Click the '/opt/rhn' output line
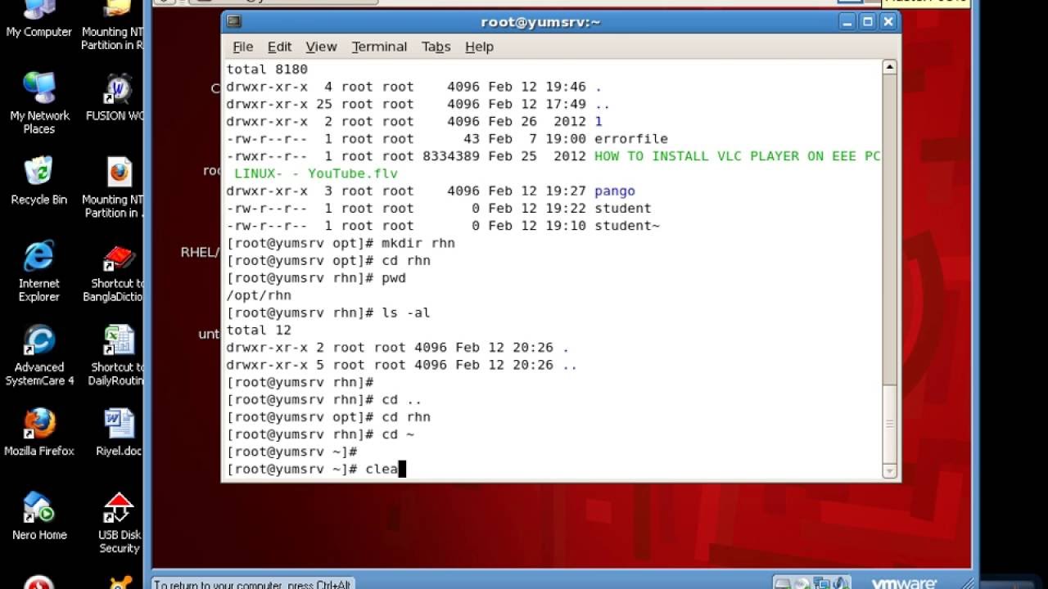Image resolution: width=1048 pixels, height=589 pixels. [x=259, y=295]
